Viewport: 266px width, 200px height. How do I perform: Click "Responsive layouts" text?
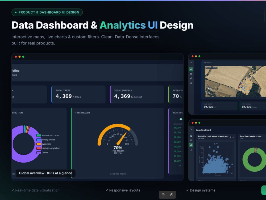click(125, 190)
